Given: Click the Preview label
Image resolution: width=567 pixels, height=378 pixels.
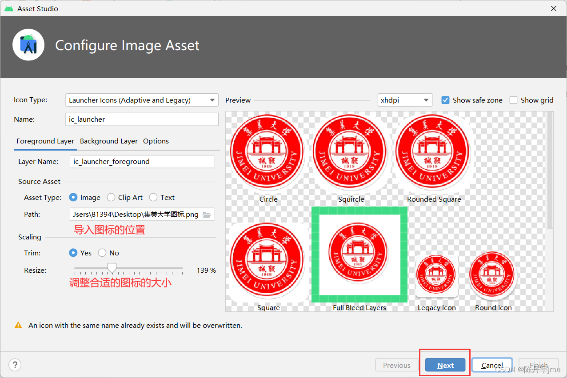Looking at the screenshot, I should (x=238, y=100).
